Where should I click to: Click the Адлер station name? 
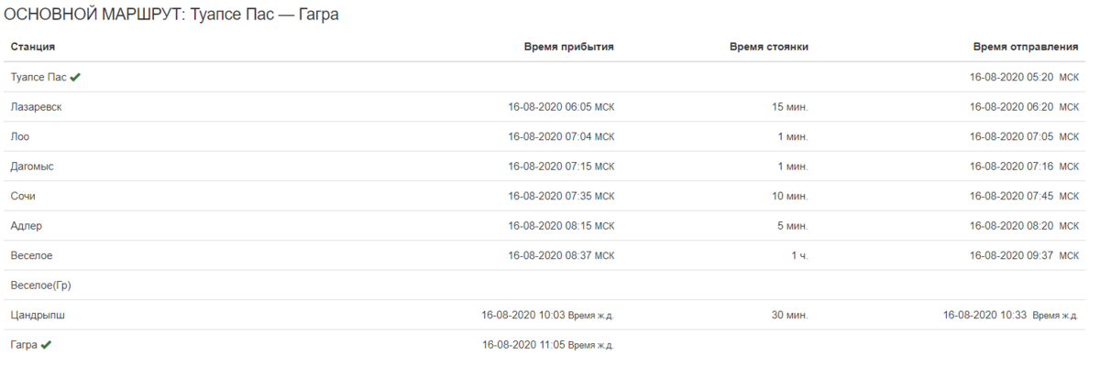[x=27, y=226]
